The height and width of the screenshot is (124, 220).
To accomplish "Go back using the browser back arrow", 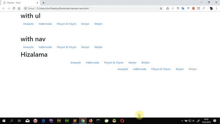I will (x=3, y=8).
